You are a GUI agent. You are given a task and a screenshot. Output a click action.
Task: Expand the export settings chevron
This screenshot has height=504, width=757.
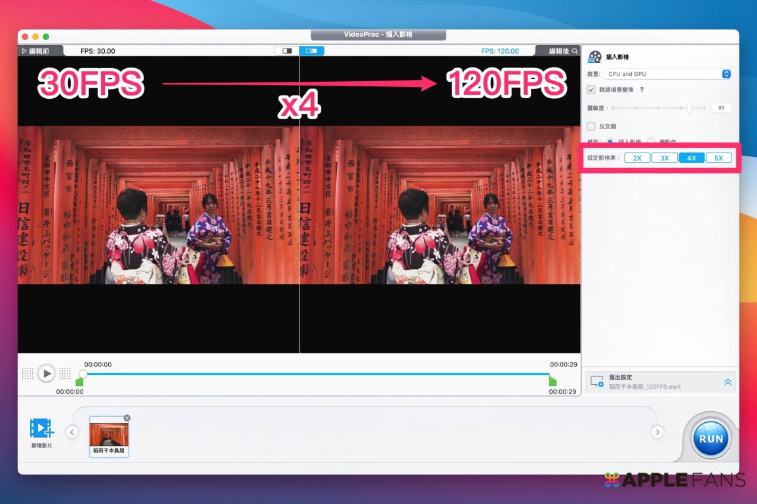tap(728, 382)
